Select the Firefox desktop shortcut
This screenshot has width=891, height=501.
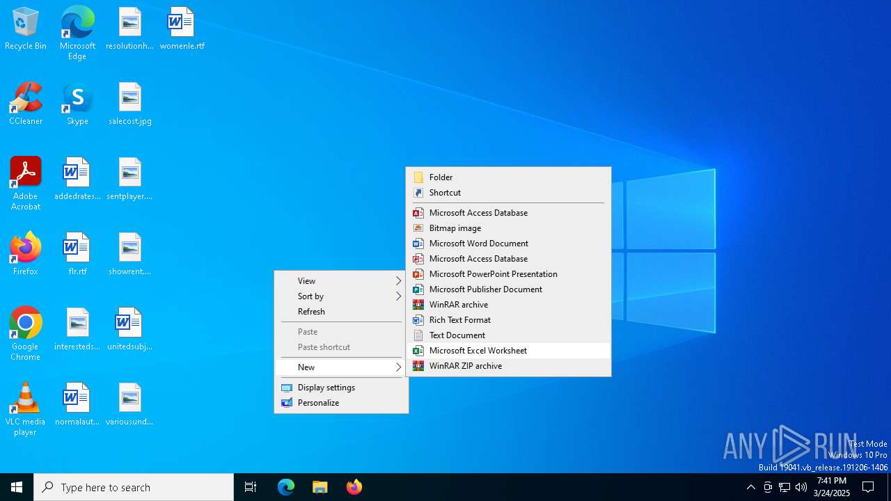pos(26,255)
